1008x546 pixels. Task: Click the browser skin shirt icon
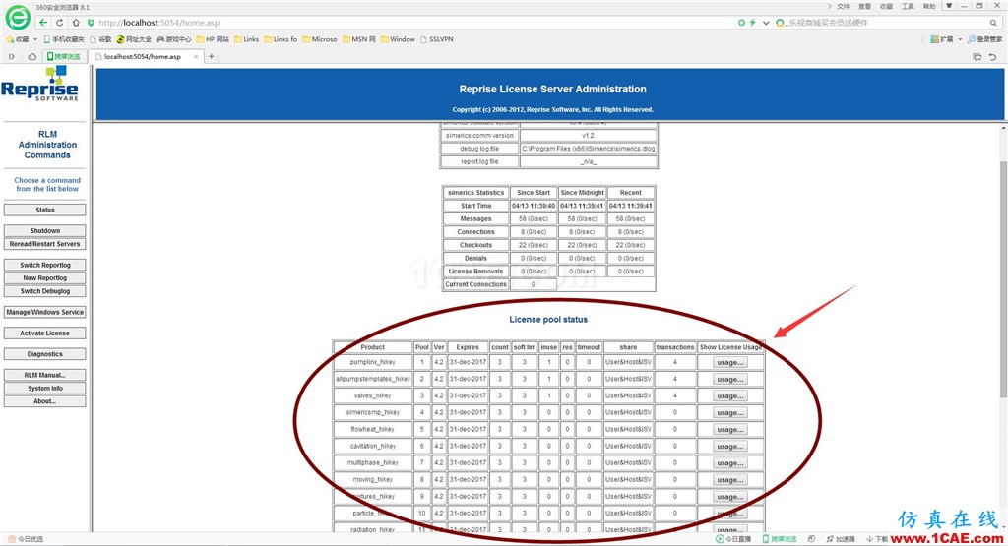coord(948,6)
